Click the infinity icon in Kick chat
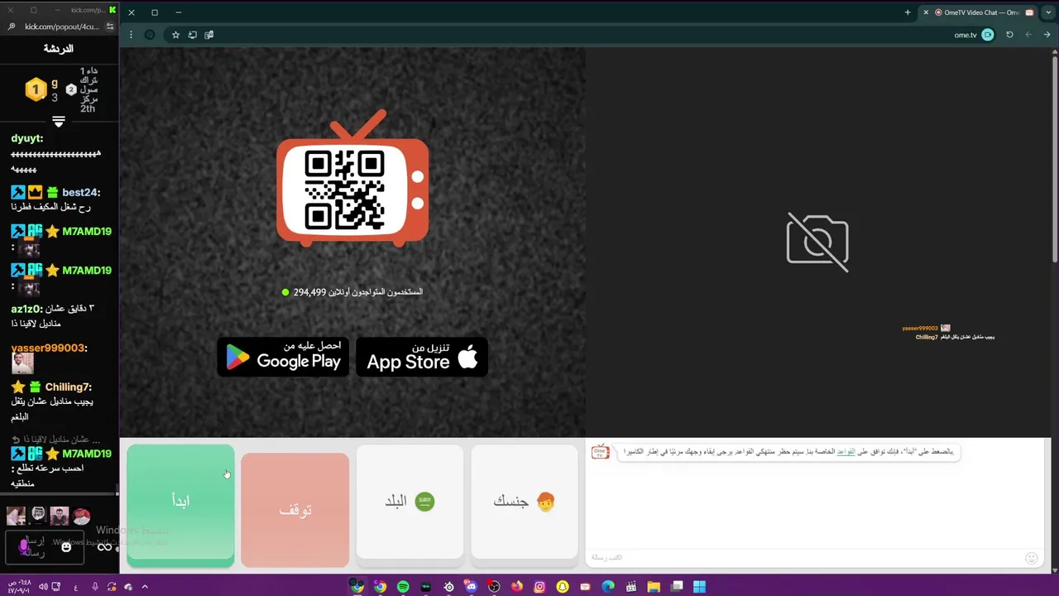Viewport: 1059px width, 596px height. [104, 547]
